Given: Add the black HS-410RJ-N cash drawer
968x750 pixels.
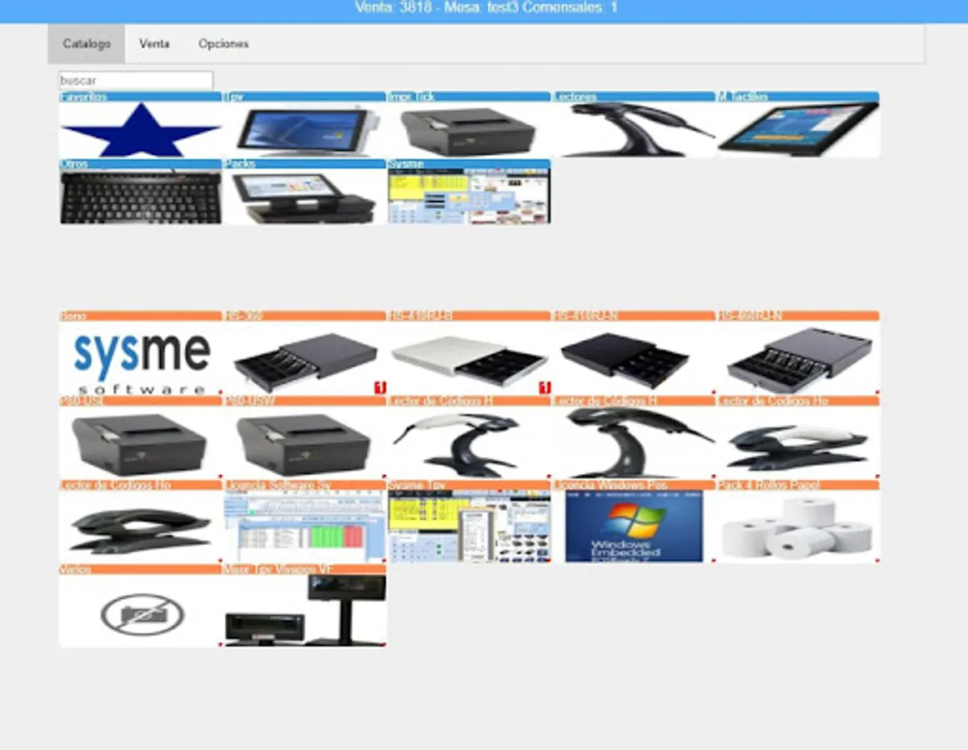Looking at the screenshot, I should [634, 352].
